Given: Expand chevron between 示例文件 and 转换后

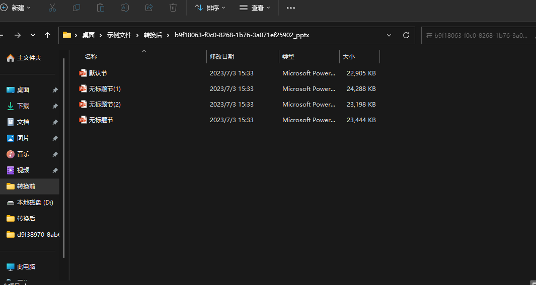Looking at the screenshot, I should (137, 35).
